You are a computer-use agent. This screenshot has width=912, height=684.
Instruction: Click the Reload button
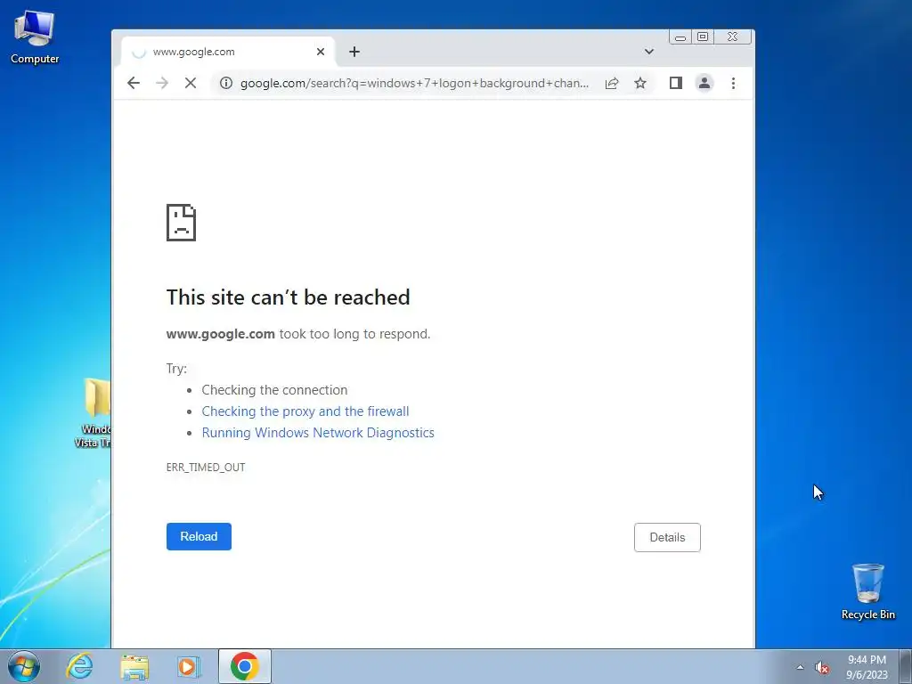coord(199,536)
